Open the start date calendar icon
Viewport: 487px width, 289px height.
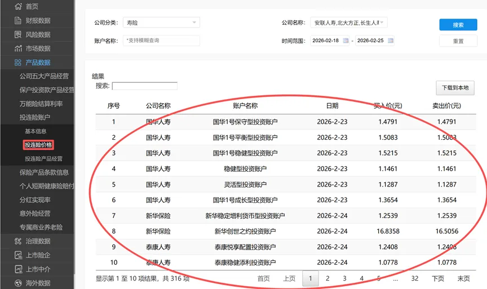point(346,41)
